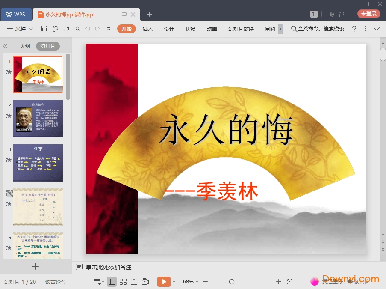
Task: Expand the quick access toolbar customization arrow
Action: click(x=109, y=29)
